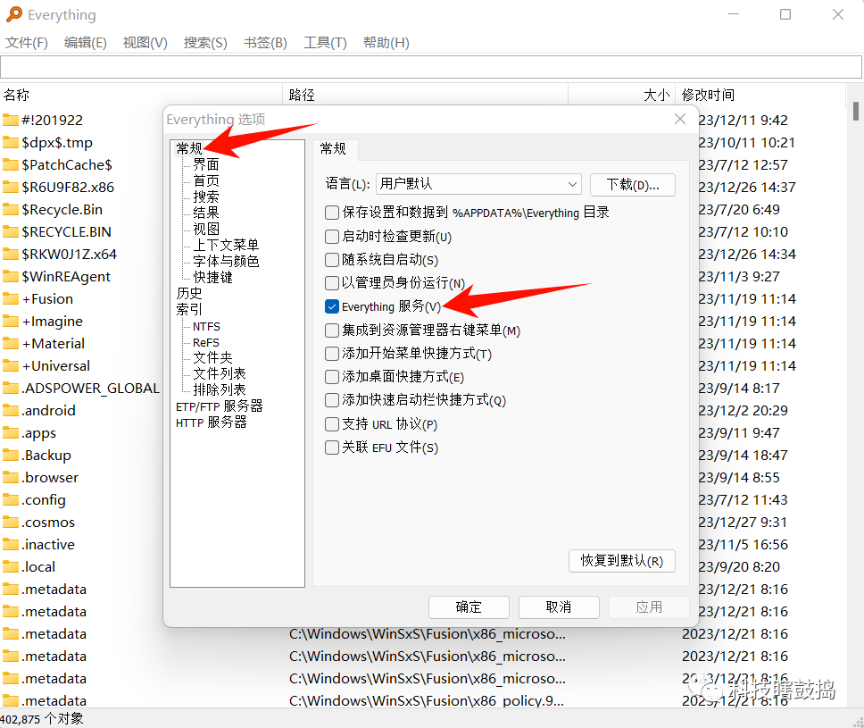Screen dimensions: 864x728
Task: Check 以管理员身份运行 checkbox
Action: point(332,283)
